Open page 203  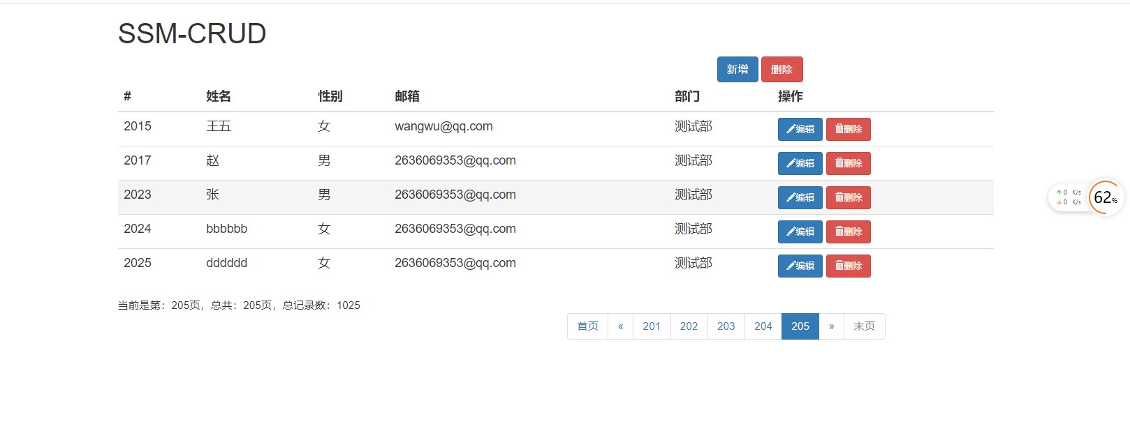726,326
